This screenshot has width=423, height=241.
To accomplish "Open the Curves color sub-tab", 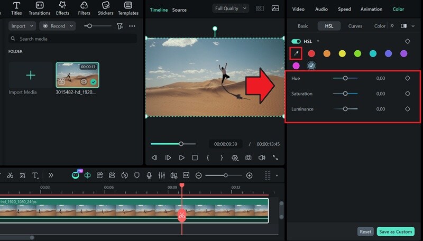I will [355, 26].
